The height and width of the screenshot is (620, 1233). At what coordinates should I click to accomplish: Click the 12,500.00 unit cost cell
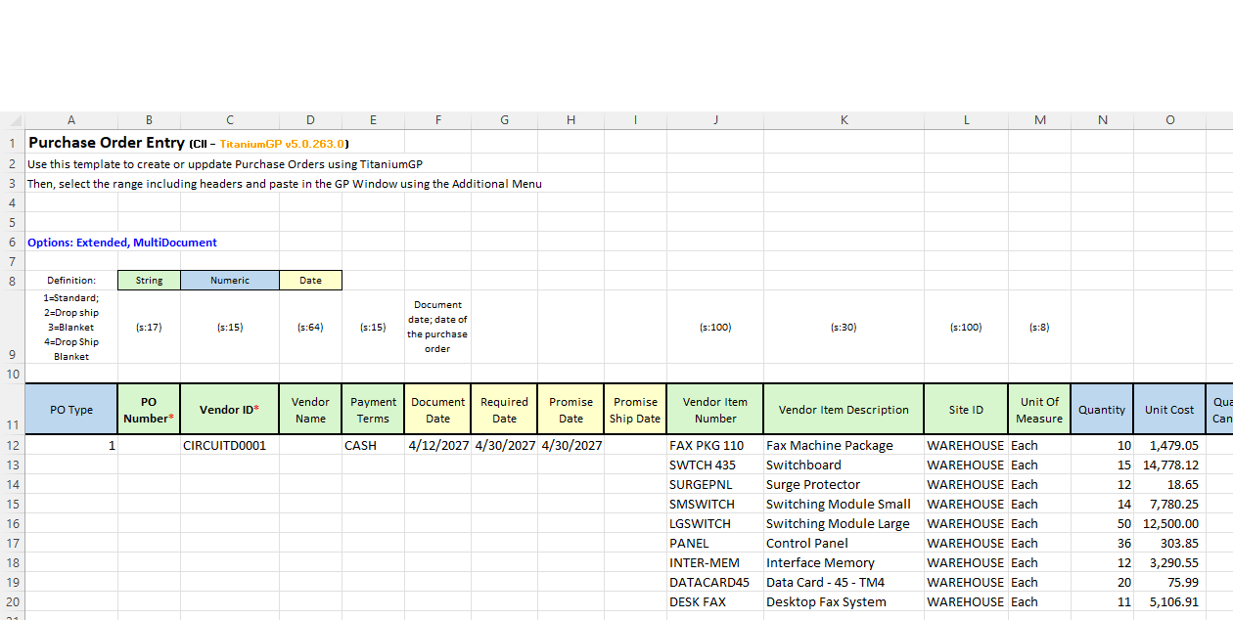(x=1169, y=523)
